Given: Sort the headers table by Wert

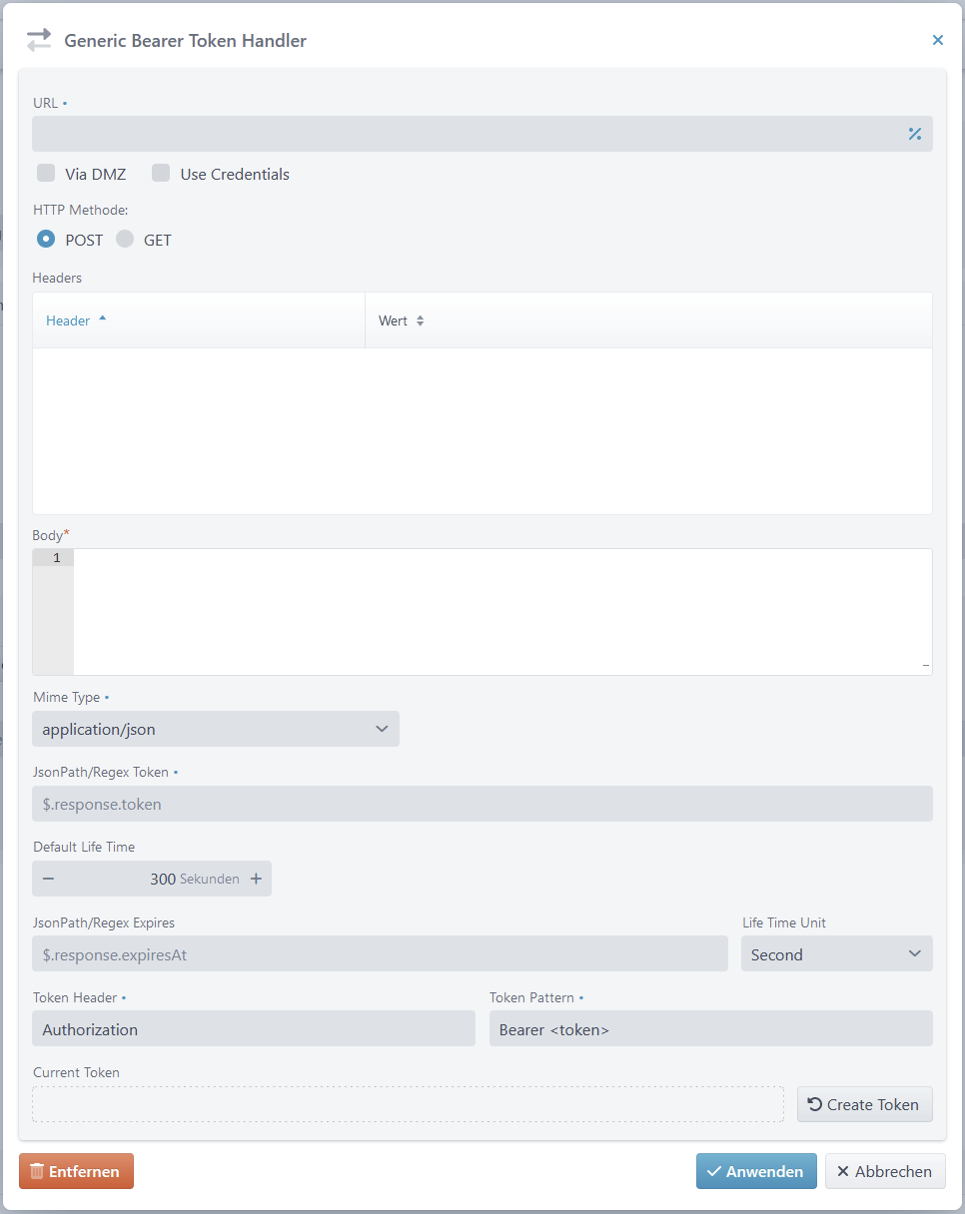Looking at the screenshot, I should click(x=420, y=320).
